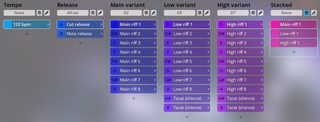Select Main riff 5 in Main variant
Screen dimensions: 320x122
(133, 61)
